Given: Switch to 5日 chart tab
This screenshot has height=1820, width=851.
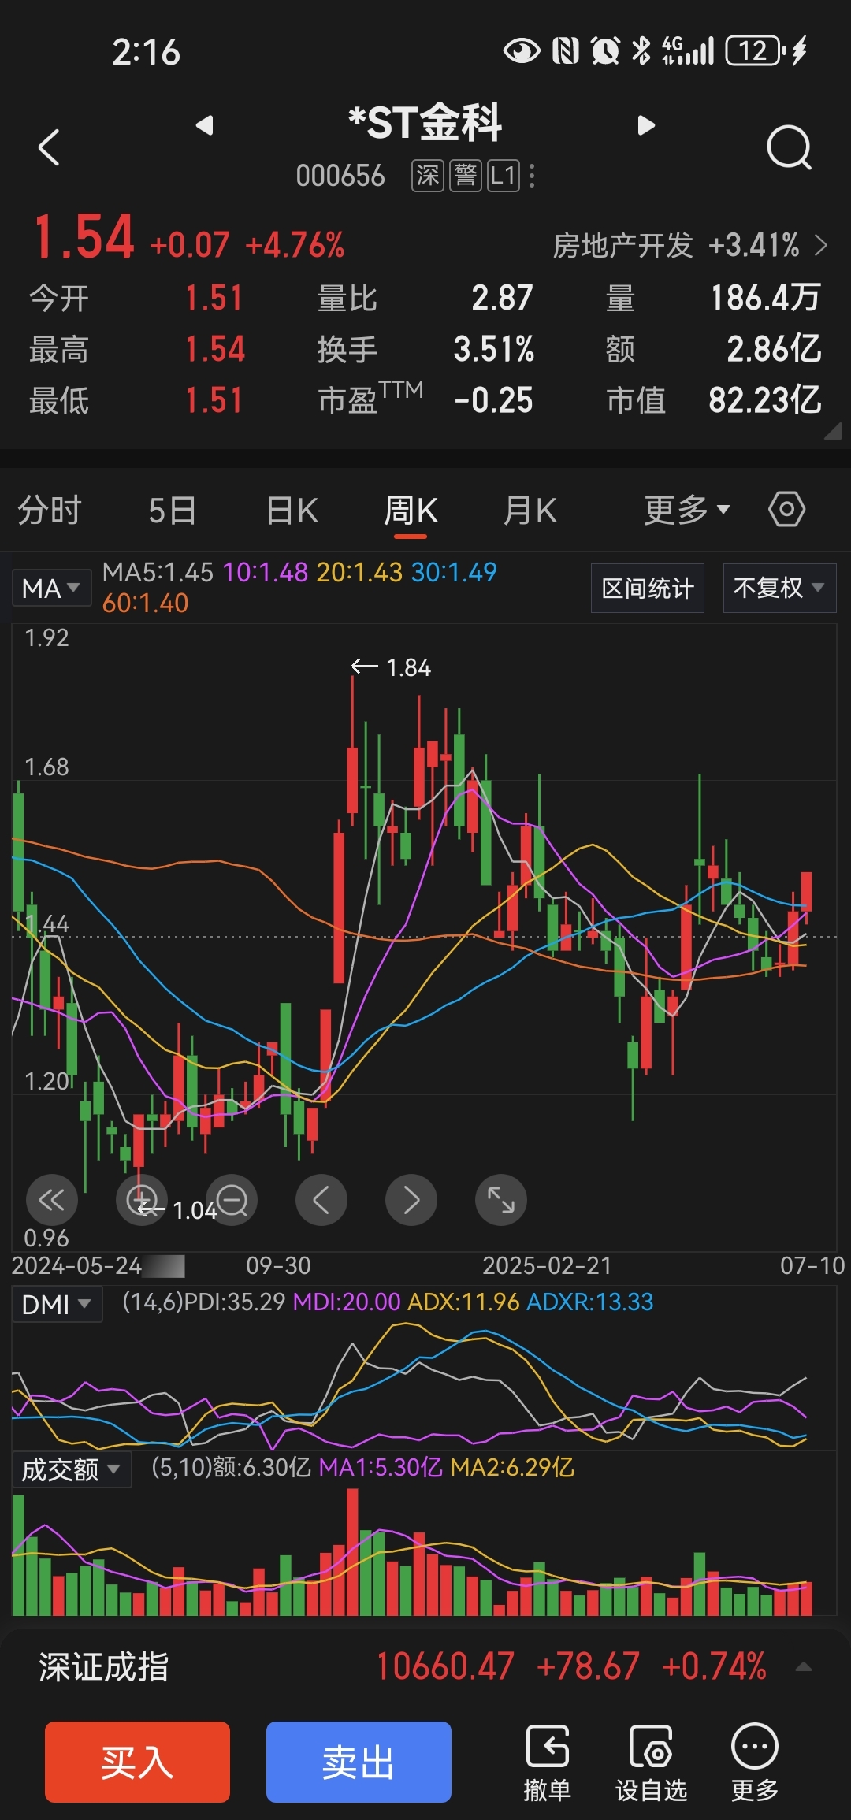Looking at the screenshot, I should coord(172,511).
